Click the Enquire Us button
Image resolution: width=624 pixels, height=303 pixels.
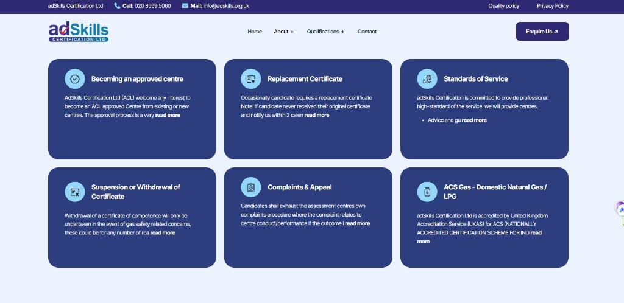point(542,32)
